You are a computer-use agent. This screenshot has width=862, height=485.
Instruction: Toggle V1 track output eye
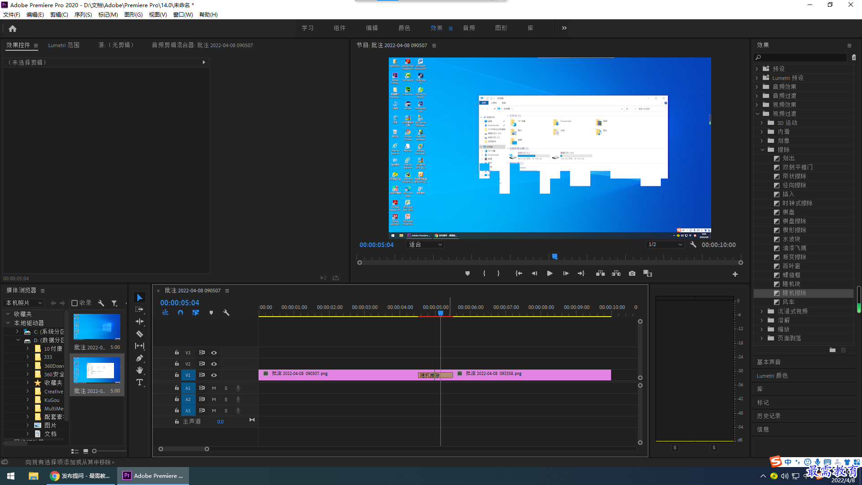point(214,375)
